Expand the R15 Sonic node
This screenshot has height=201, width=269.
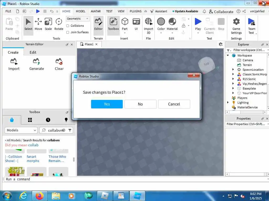(233, 79)
